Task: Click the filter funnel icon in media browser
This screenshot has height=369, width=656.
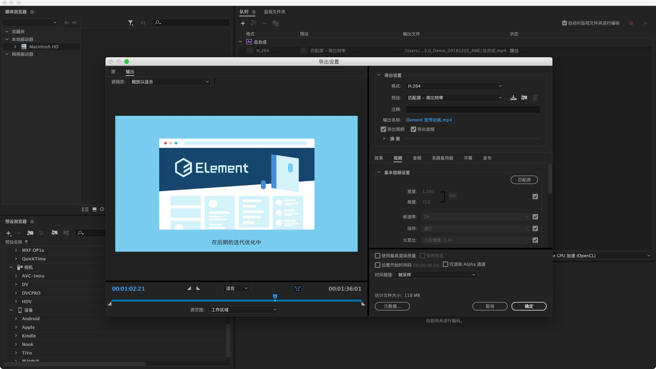Action: click(x=130, y=23)
